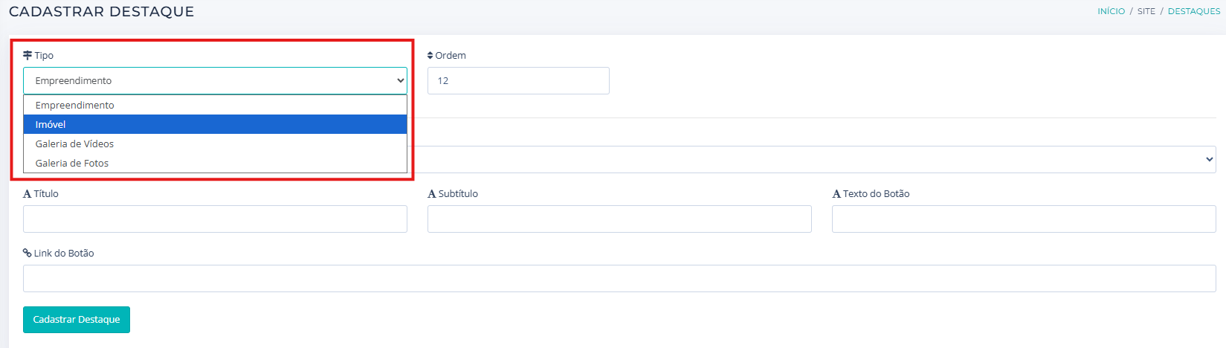Click into the Título text field
1226x348 pixels.
coord(215,219)
